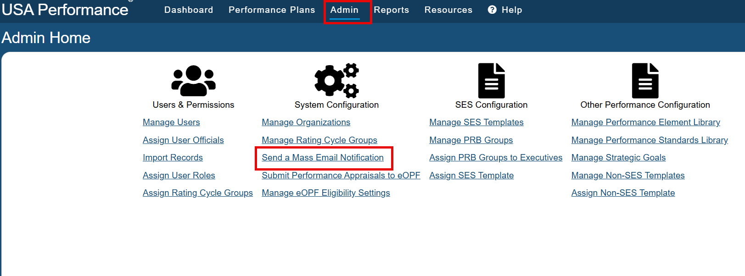Click Send a Mass Email Notification
This screenshot has height=276, width=745.
323,158
